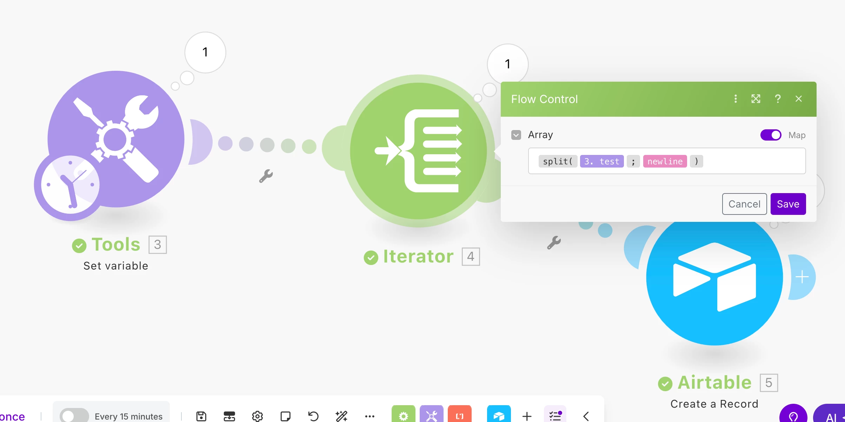
Task: Open Flow Control help question mark
Action: click(778, 99)
